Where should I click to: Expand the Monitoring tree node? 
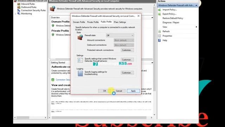point(15,14)
